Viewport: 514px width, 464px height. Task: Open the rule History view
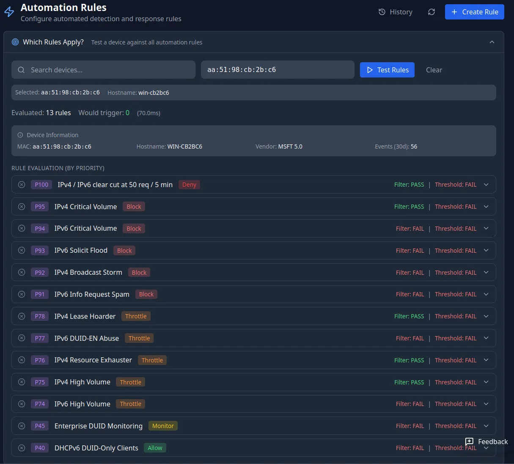(396, 12)
